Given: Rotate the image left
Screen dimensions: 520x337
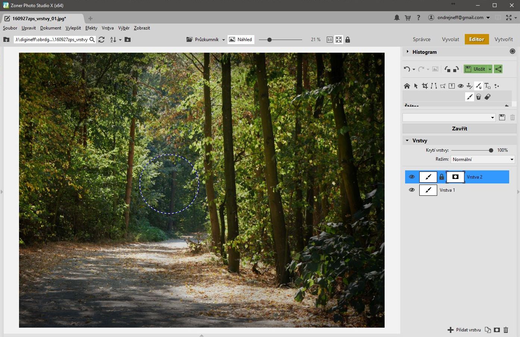Looking at the screenshot, I should coord(447,69).
